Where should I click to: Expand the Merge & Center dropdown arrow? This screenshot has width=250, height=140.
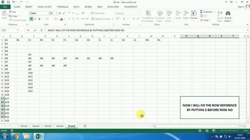click(x=112, y=19)
